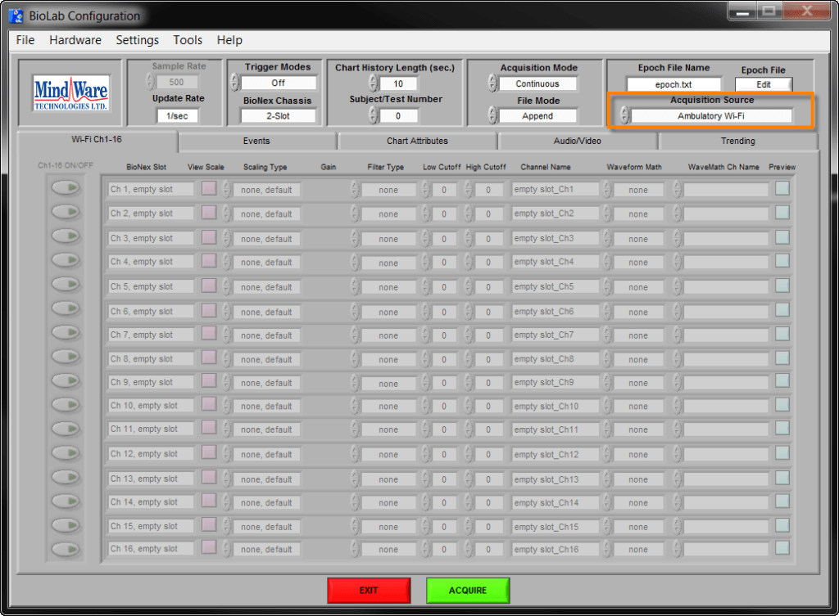This screenshot has width=839, height=616.
Task: Open the Tools menu
Action: tap(188, 40)
